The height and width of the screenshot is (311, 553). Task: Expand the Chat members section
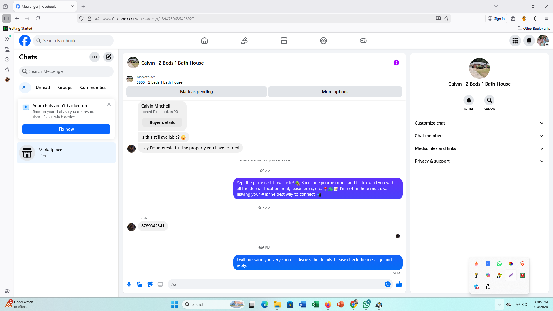(x=479, y=136)
